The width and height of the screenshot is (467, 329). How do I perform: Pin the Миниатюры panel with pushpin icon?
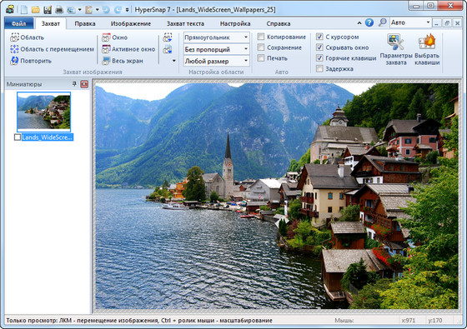click(74, 84)
